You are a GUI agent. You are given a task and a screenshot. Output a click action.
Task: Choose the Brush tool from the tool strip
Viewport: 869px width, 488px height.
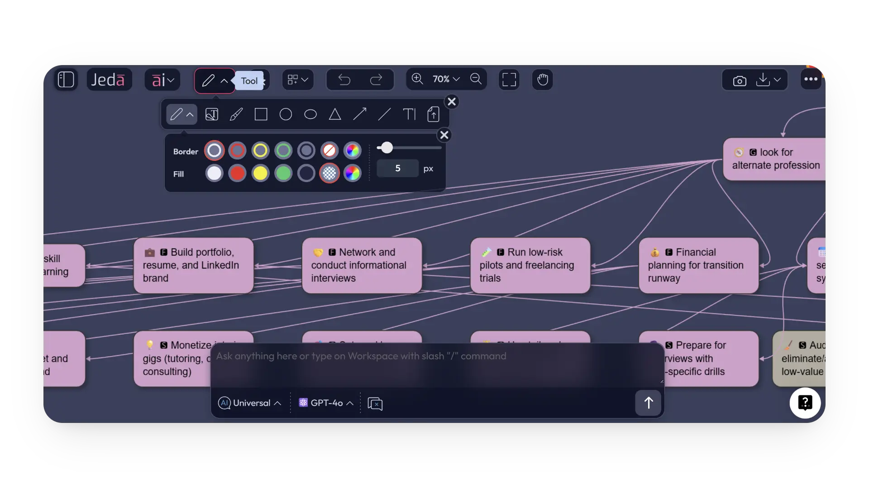pyautogui.click(x=237, y=114)
